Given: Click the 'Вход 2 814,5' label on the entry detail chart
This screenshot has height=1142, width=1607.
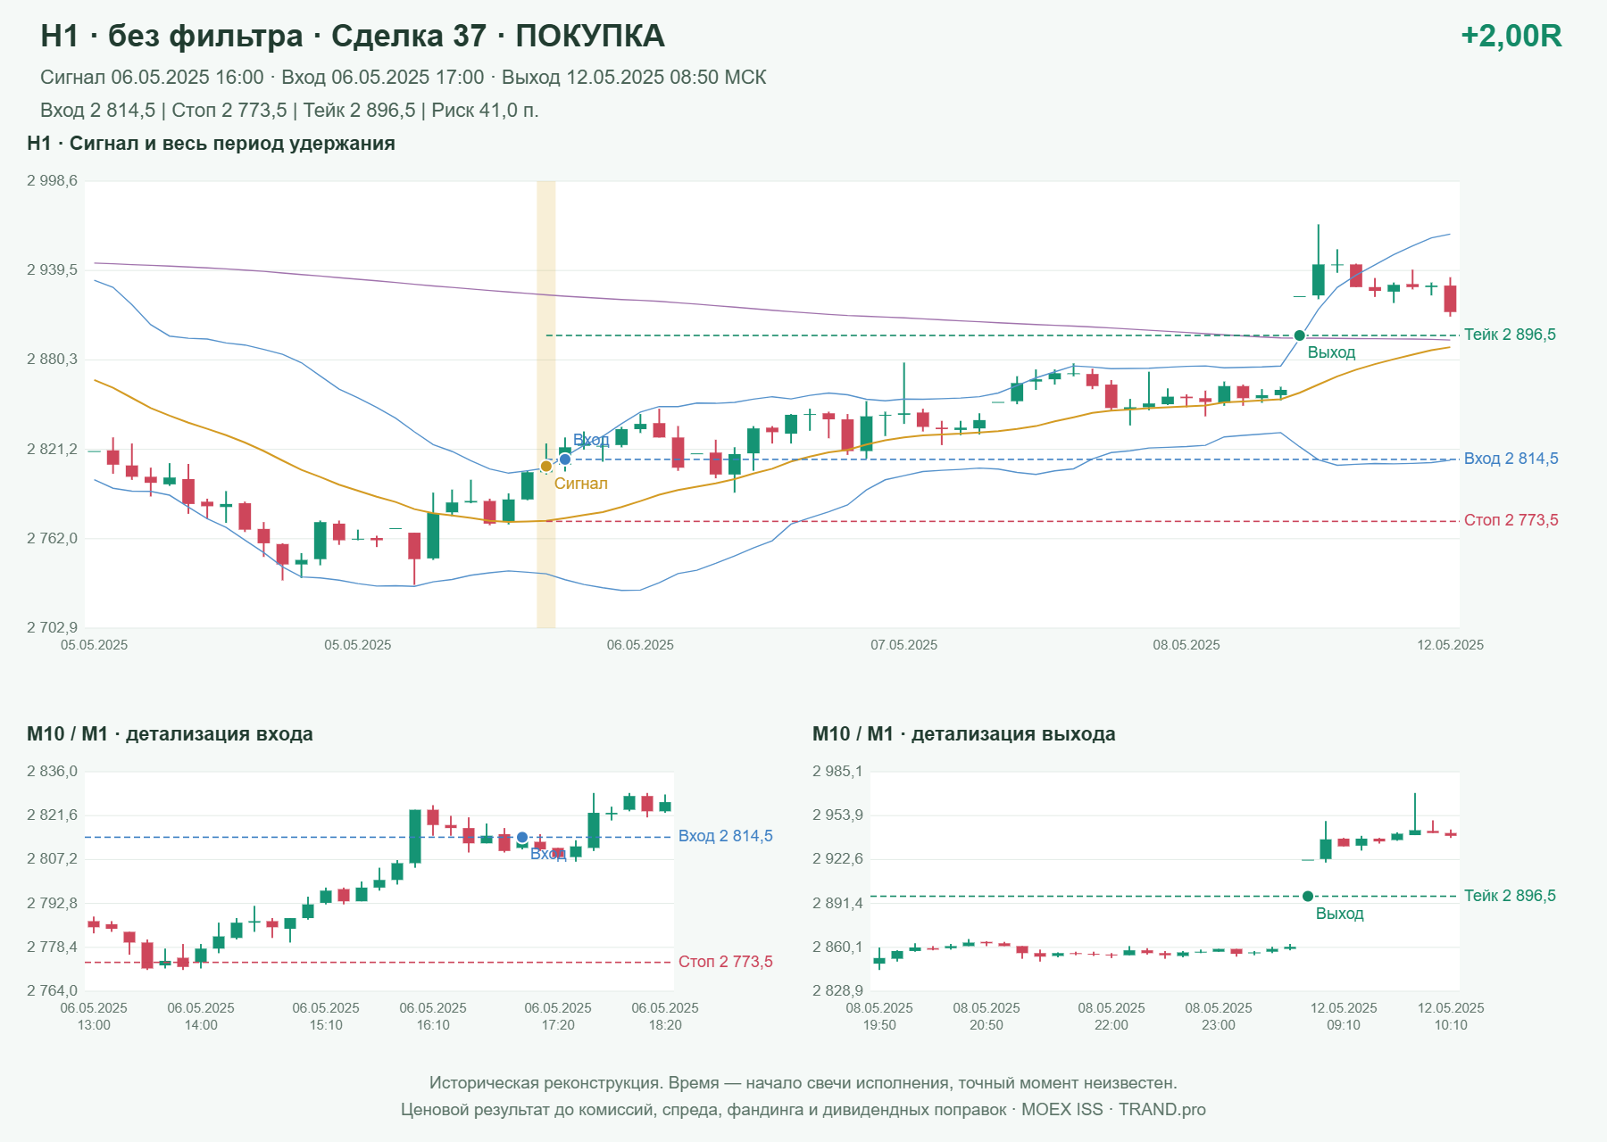Looking at the screenshot, I should point(725,836).
